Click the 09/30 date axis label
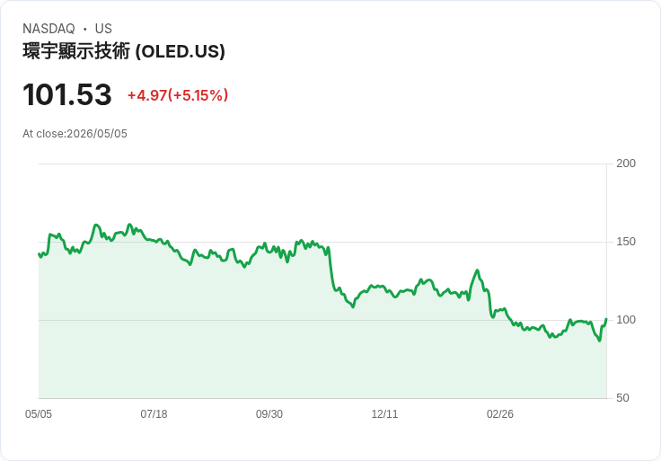661x461 pixels. (269, 414)
